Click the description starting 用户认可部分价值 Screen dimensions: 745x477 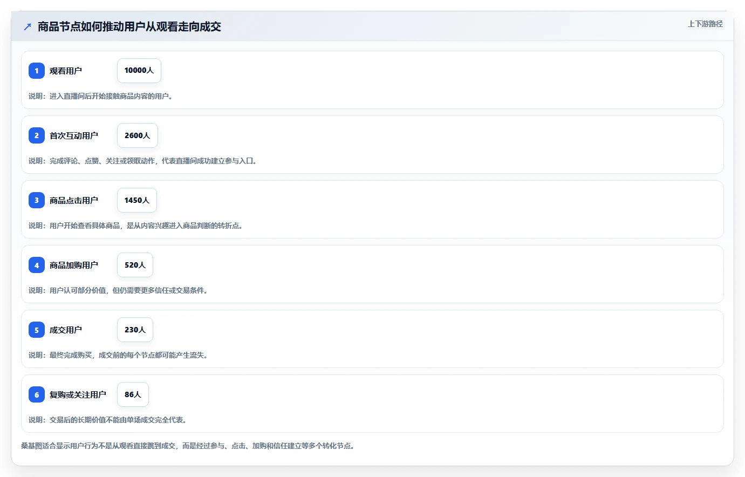coord(118,290)
